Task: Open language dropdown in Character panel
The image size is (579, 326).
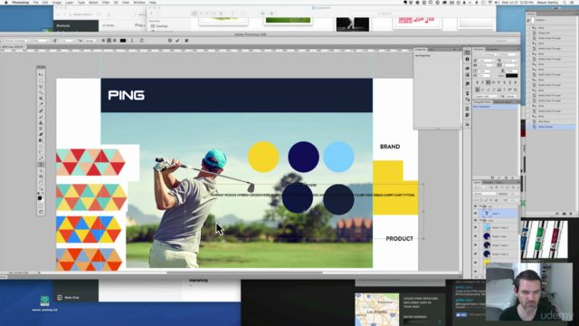Action: pos(488,96)
